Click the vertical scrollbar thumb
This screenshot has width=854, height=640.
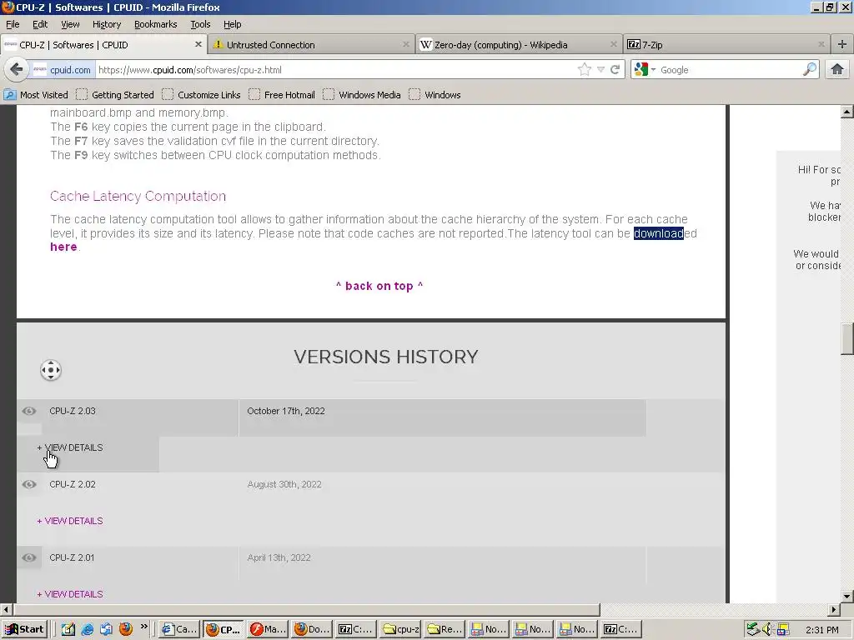[847, 338]
